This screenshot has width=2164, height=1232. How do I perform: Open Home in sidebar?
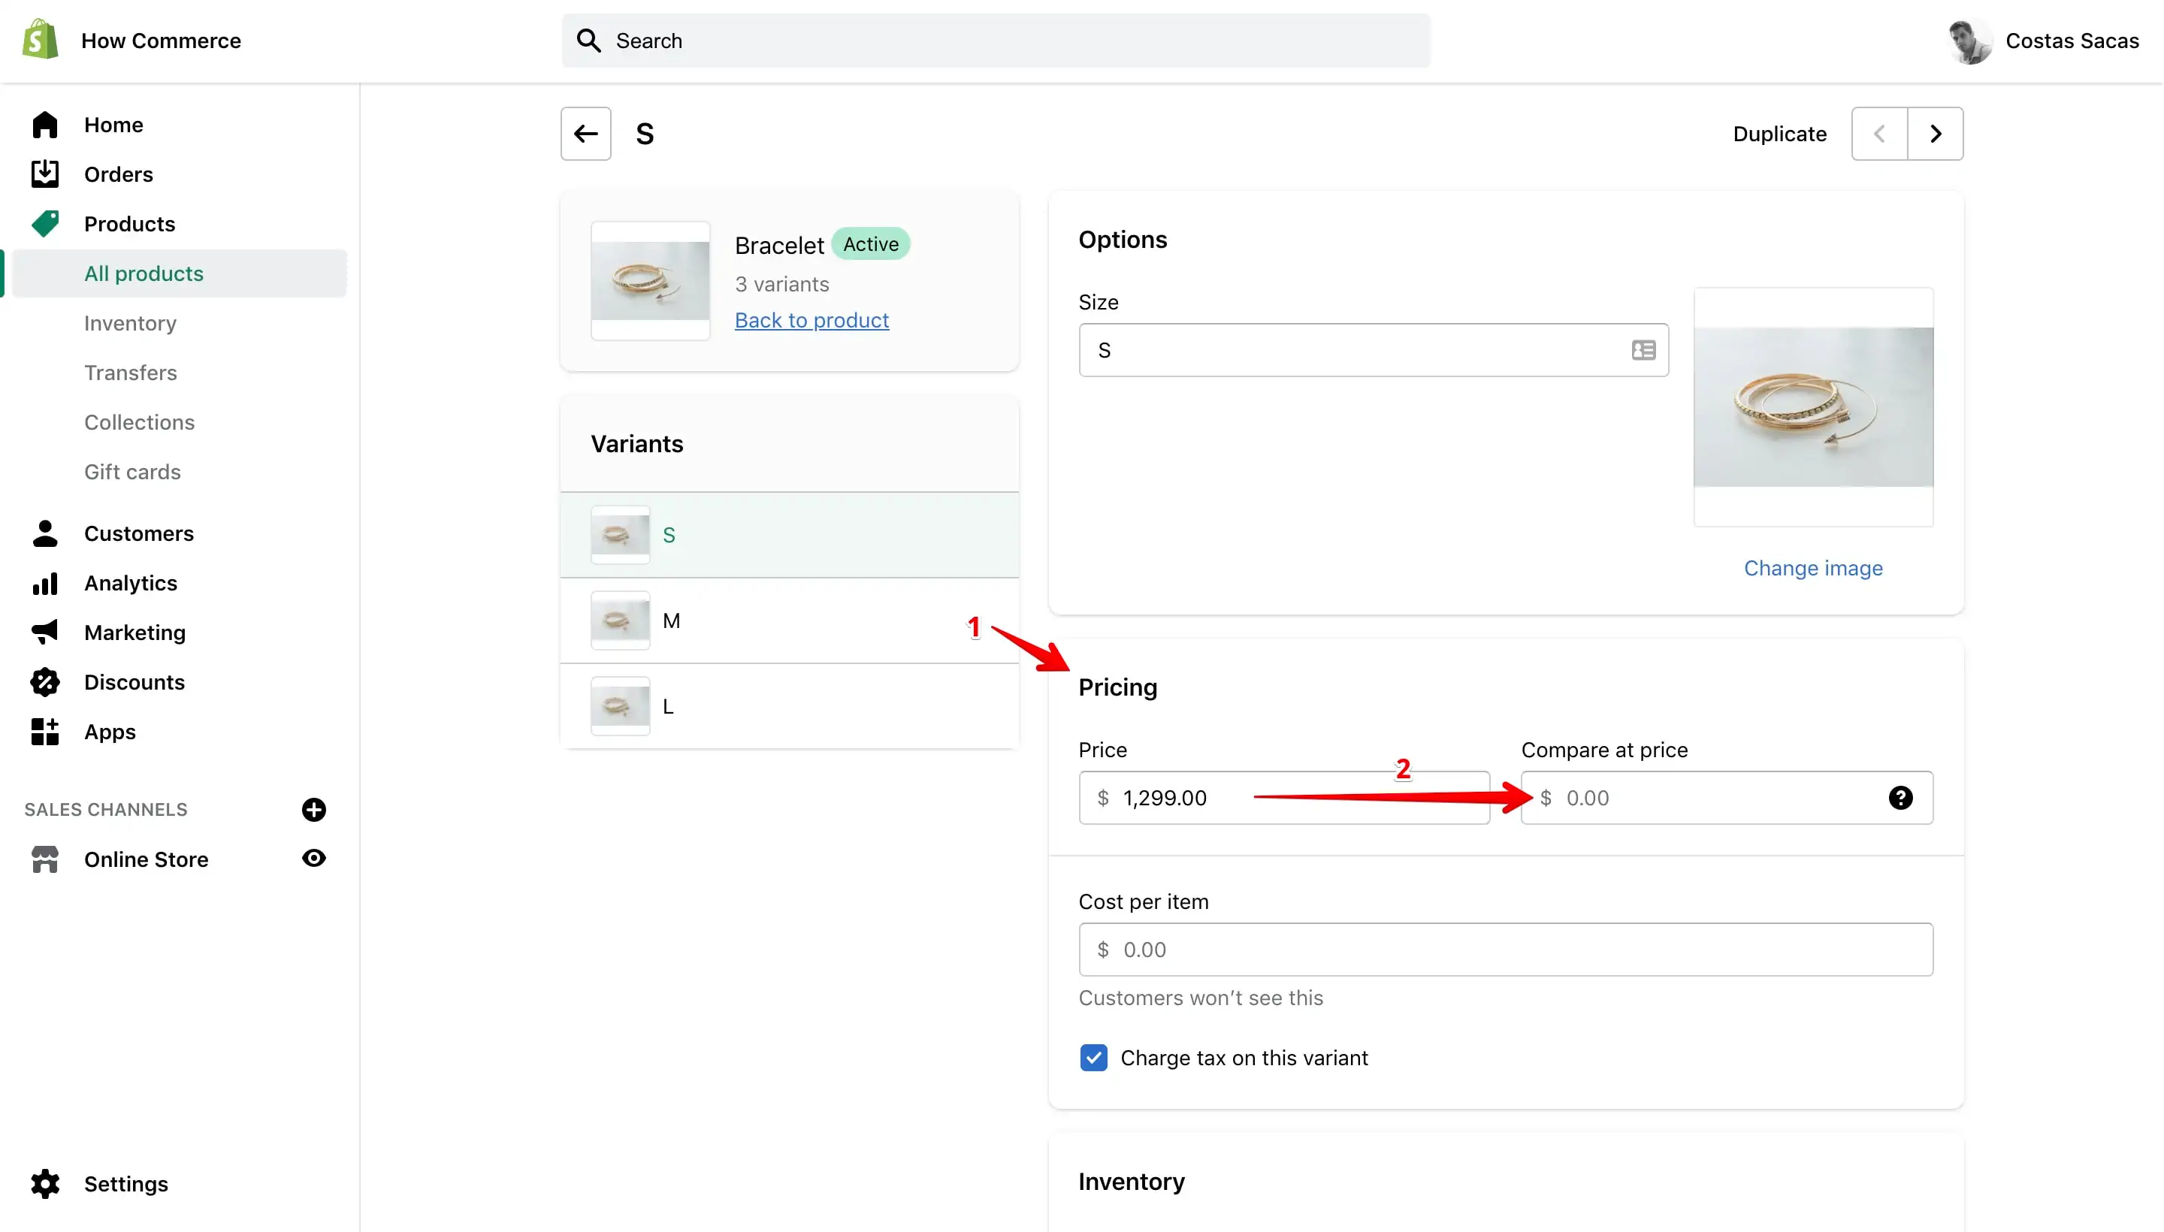click(113, 125)
